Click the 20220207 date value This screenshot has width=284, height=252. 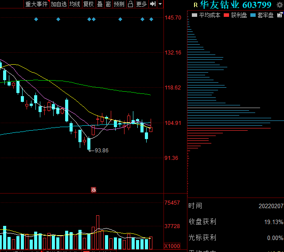click(271, 206)
